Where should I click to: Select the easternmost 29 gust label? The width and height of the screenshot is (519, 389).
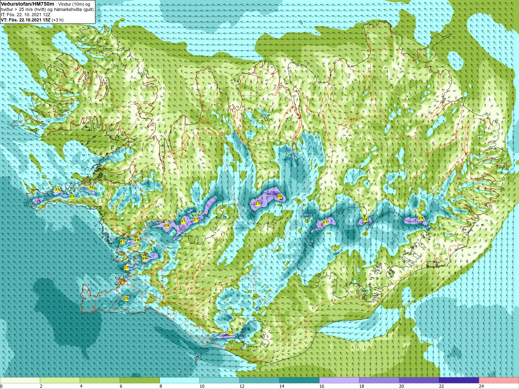click(421, 218)
